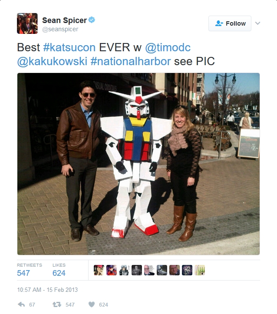The width and height of the screenshot is (277, 314).
Task: Open Sean Spicer's profile avatar
Action: point(27,23)
